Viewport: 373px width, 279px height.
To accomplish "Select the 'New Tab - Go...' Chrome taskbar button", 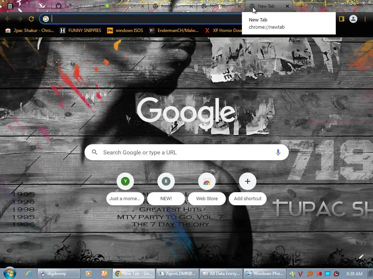I will click(x=134, y=274).
